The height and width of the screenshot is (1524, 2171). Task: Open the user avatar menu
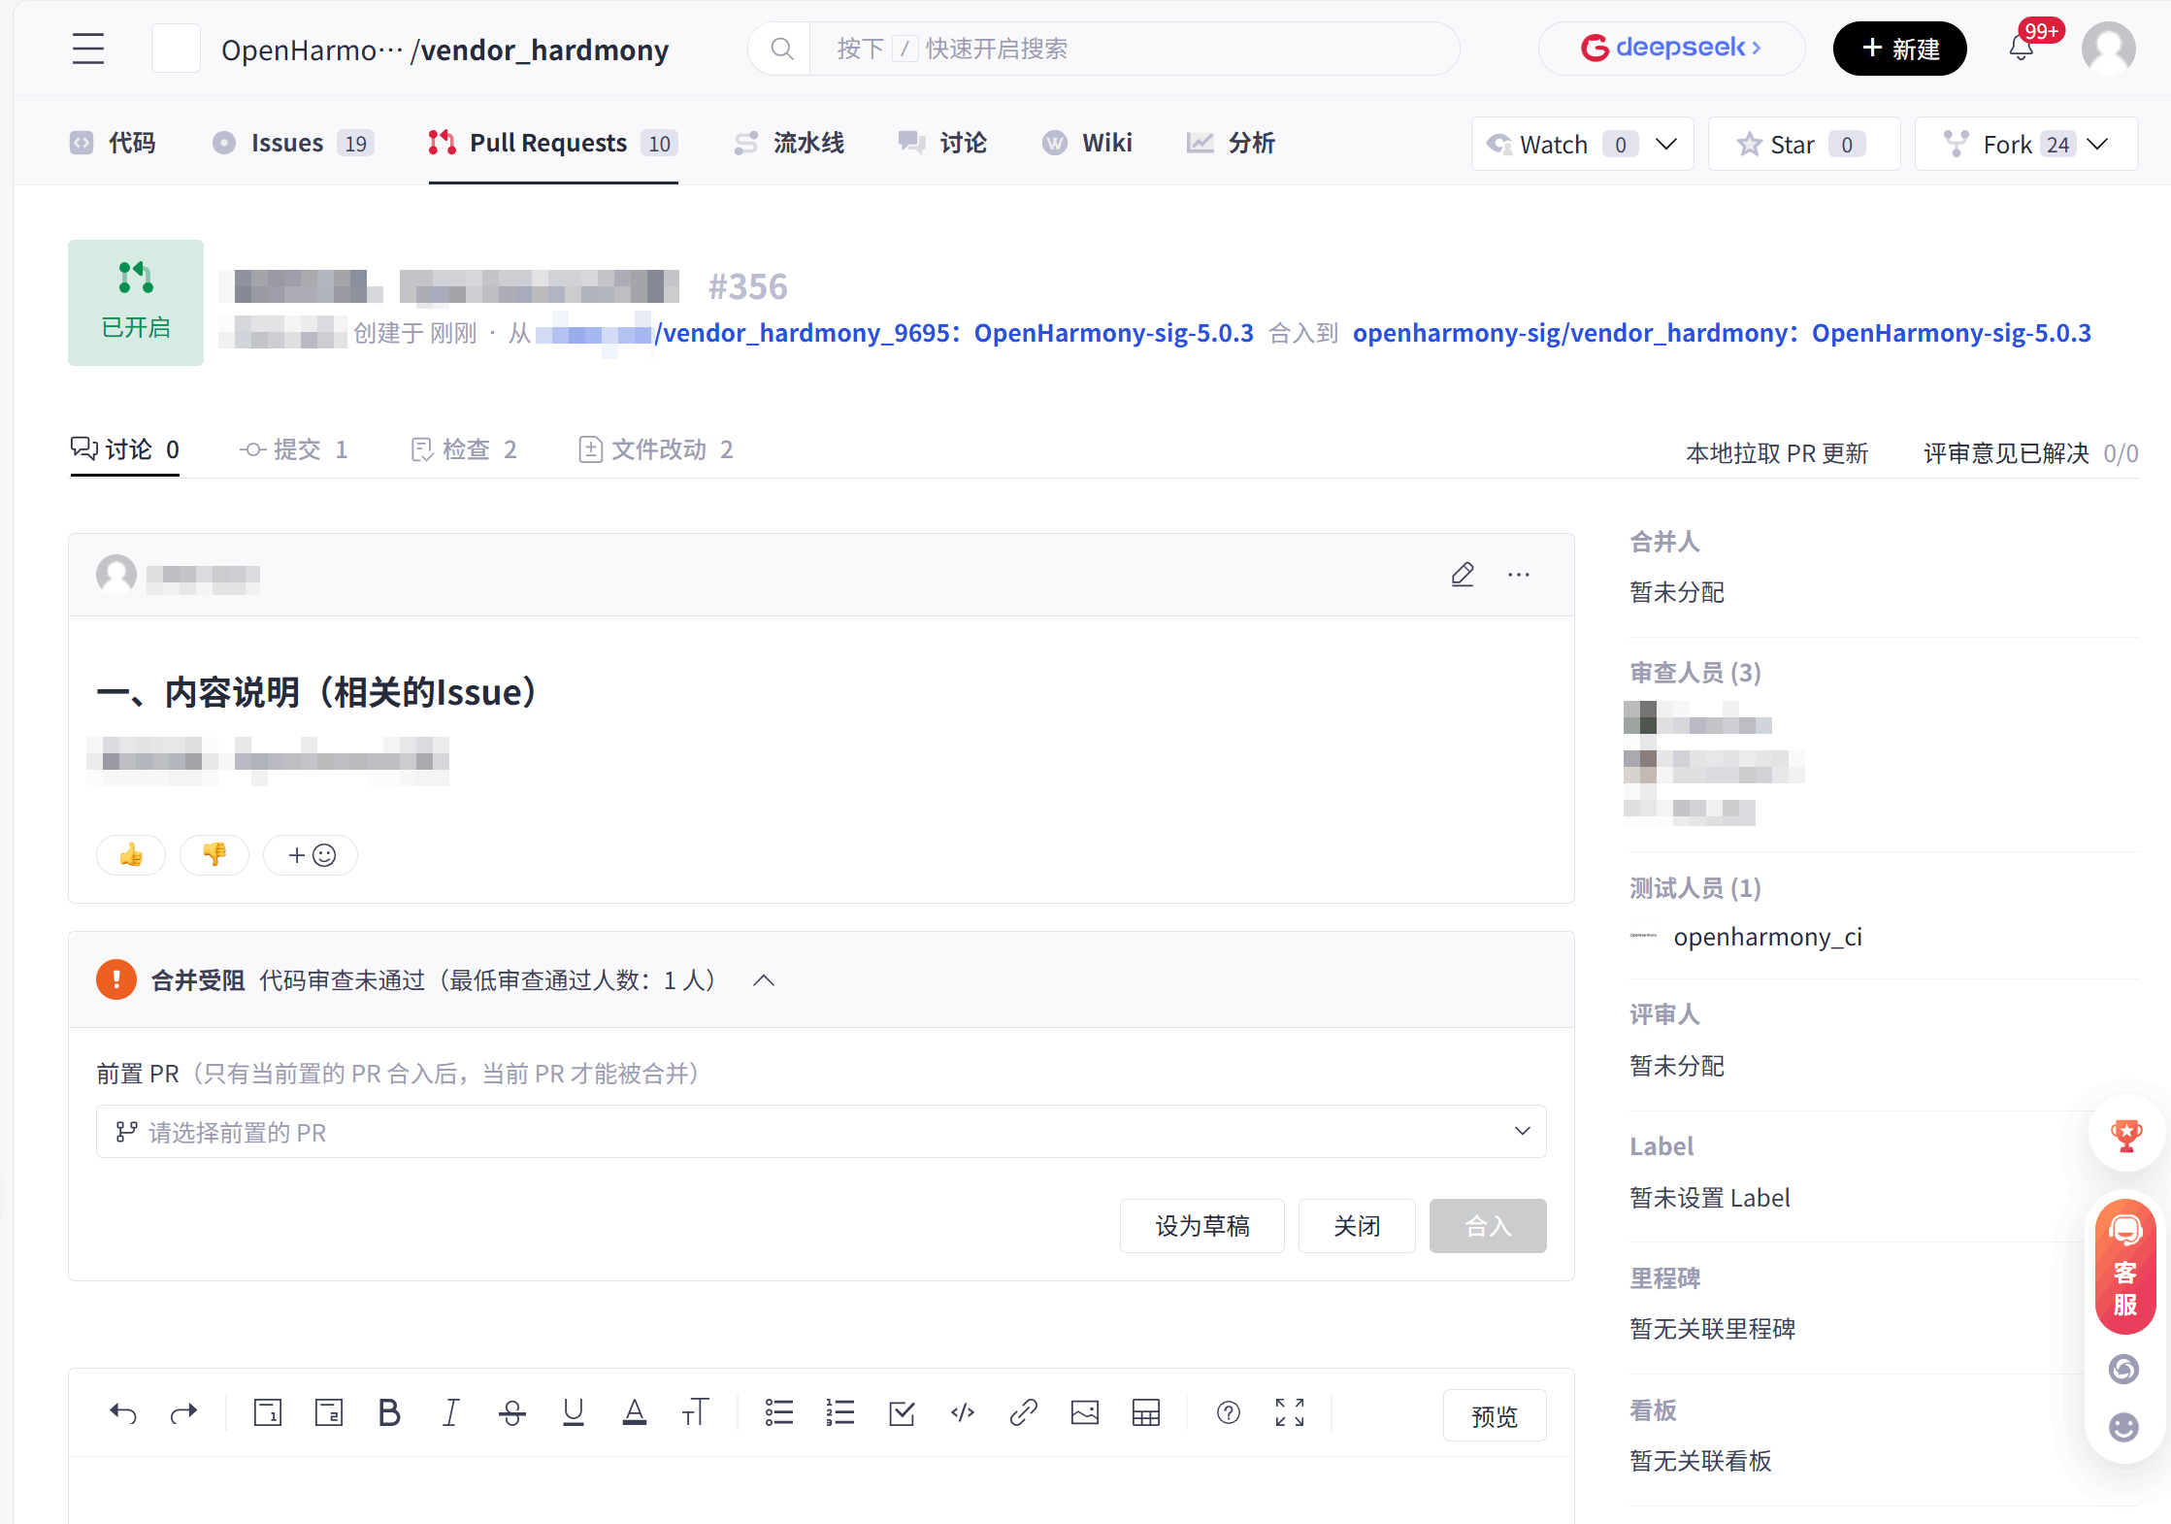pyautogui.click(x=2108, y=49)
